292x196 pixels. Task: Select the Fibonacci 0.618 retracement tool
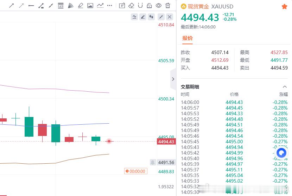point(61,6)
